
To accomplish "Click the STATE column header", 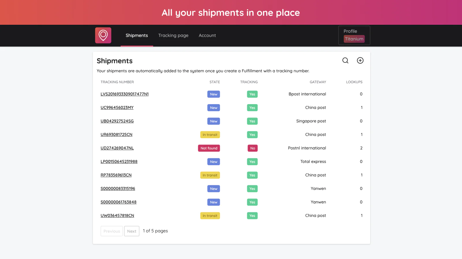I will tap(215, 82).
